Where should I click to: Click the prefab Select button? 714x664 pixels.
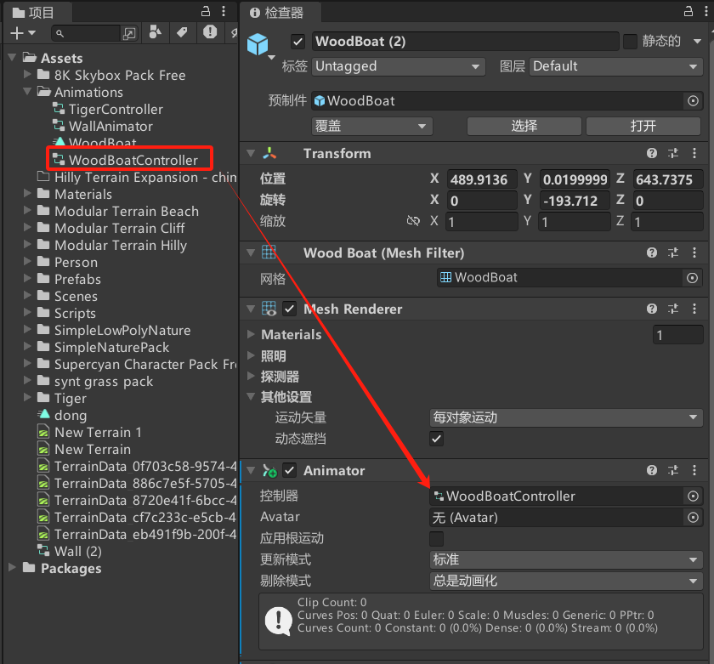tap(524, 126)
